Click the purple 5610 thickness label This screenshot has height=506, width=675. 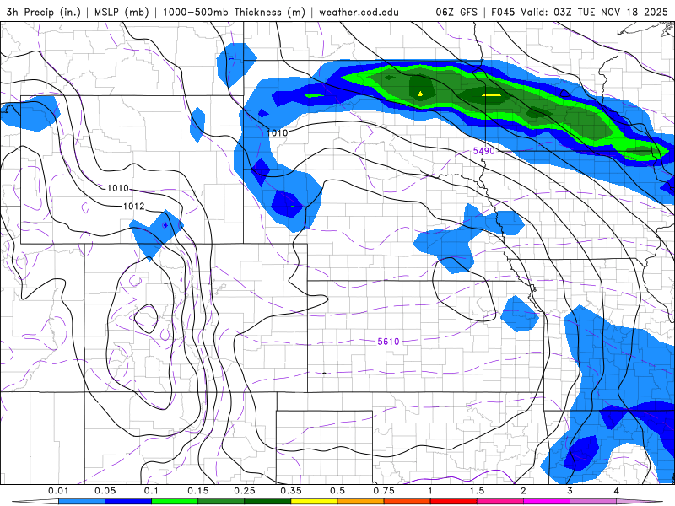click(388, 342)
